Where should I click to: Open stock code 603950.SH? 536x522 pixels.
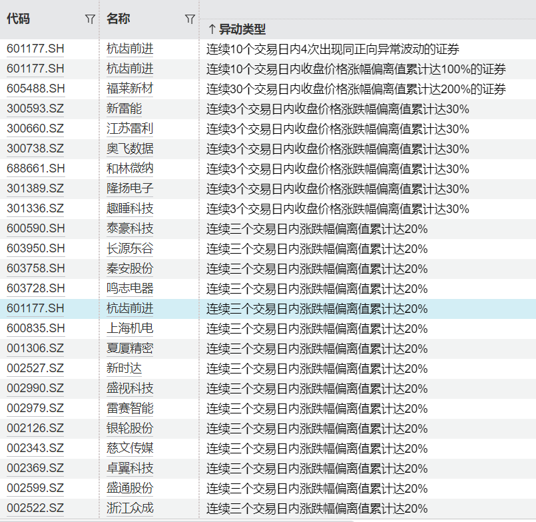click(x=35, y=248)
